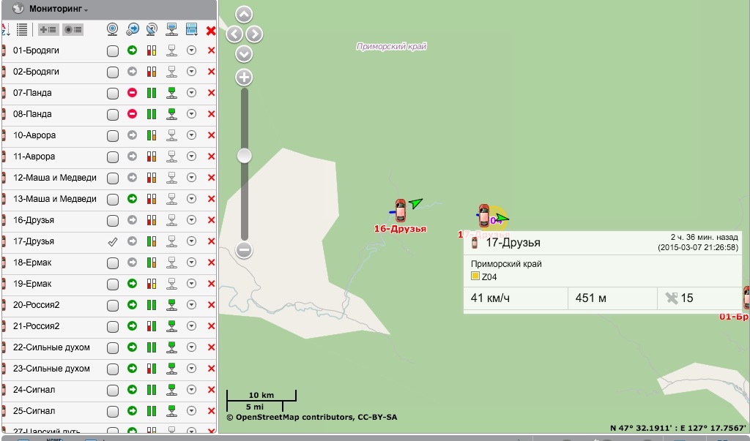The image size is (750, 441).
Task: Click the zoom in plus button
Action: pyautogui.click(x=244, y=78)
